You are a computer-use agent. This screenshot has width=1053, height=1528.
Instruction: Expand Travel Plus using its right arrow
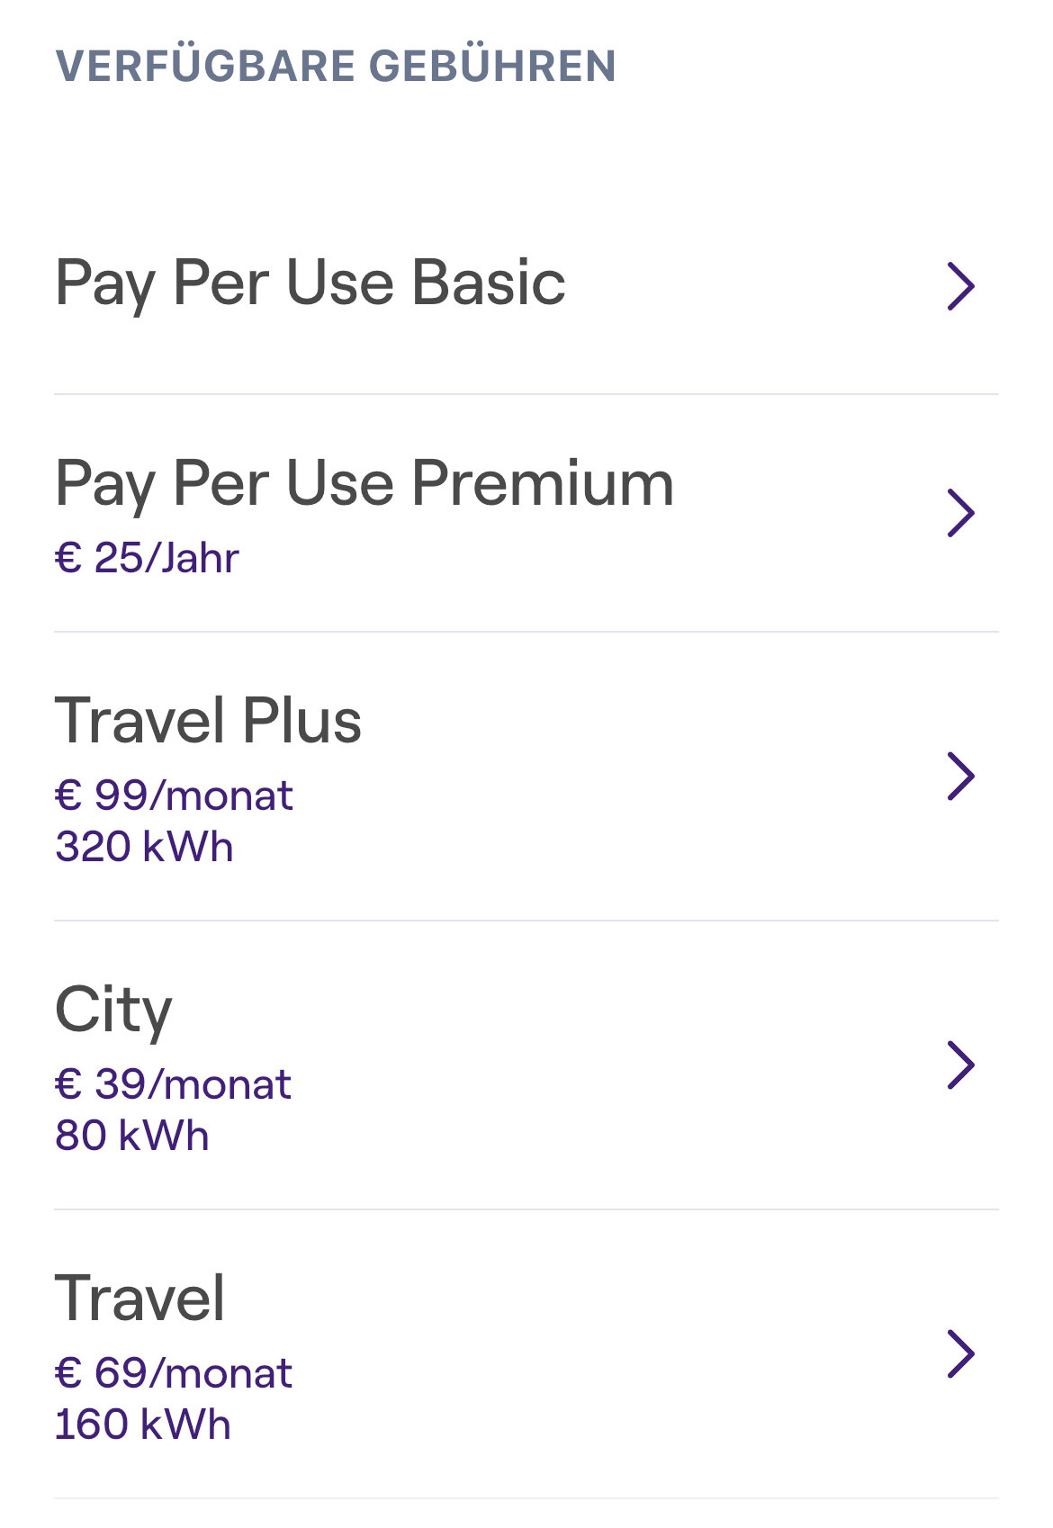961,776
